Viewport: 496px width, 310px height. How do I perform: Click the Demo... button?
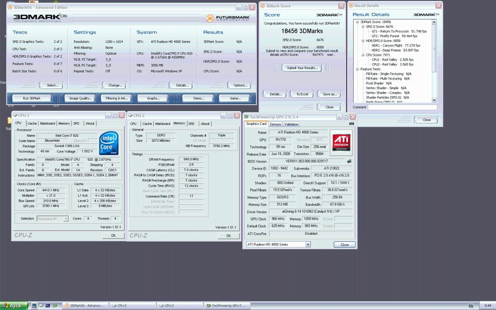click(199, 98)
